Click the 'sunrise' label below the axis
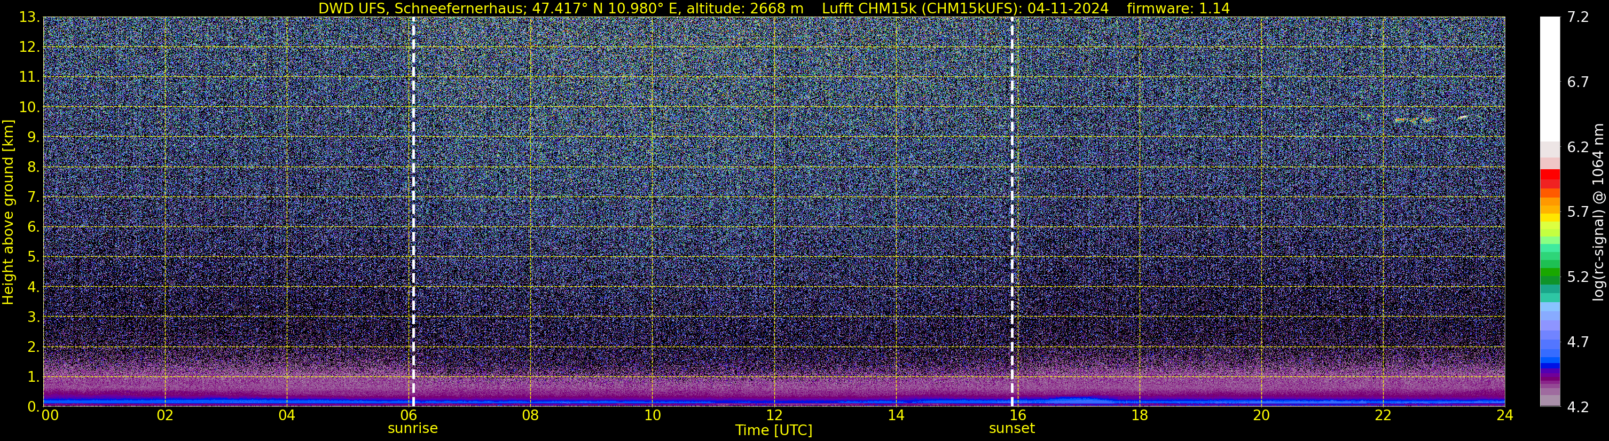Viewport: 1609px width, 441px height. (x=412, y=429)
